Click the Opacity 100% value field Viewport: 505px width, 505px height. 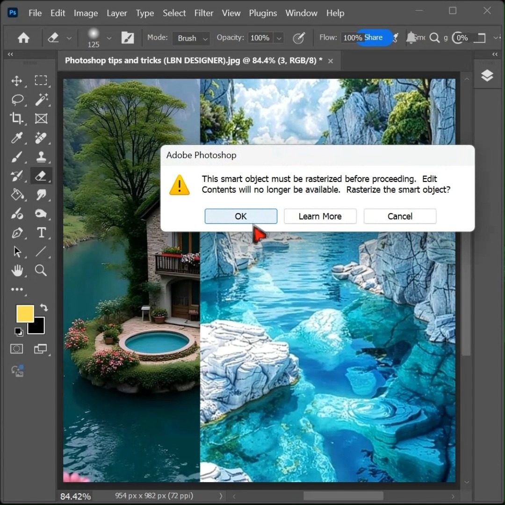pyautogui.click(x=260, y=38)
